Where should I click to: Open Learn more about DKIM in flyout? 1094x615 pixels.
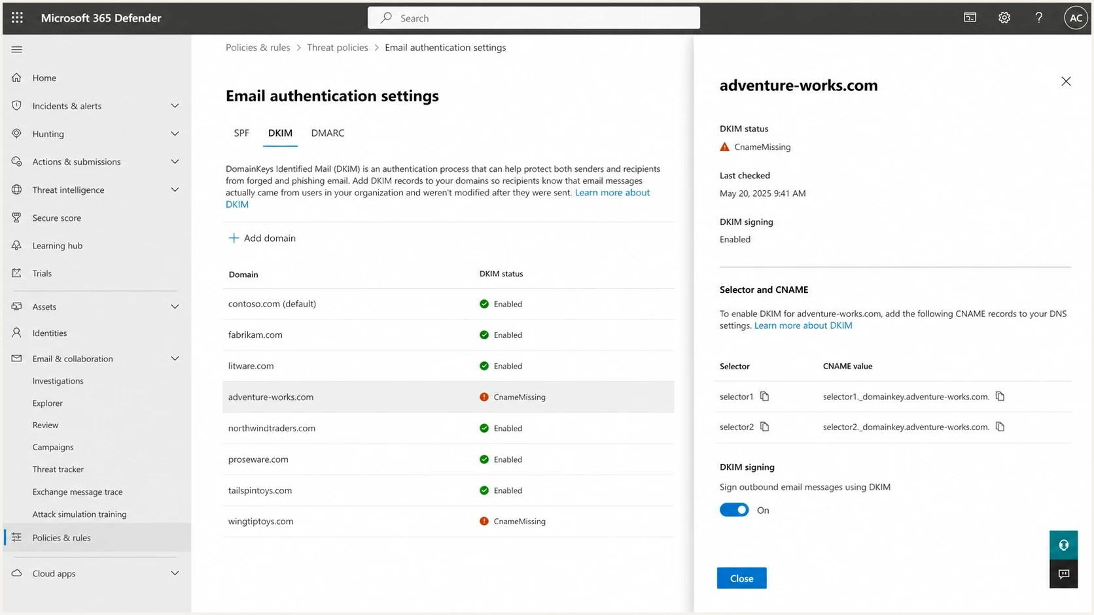[x=803, y=325]
